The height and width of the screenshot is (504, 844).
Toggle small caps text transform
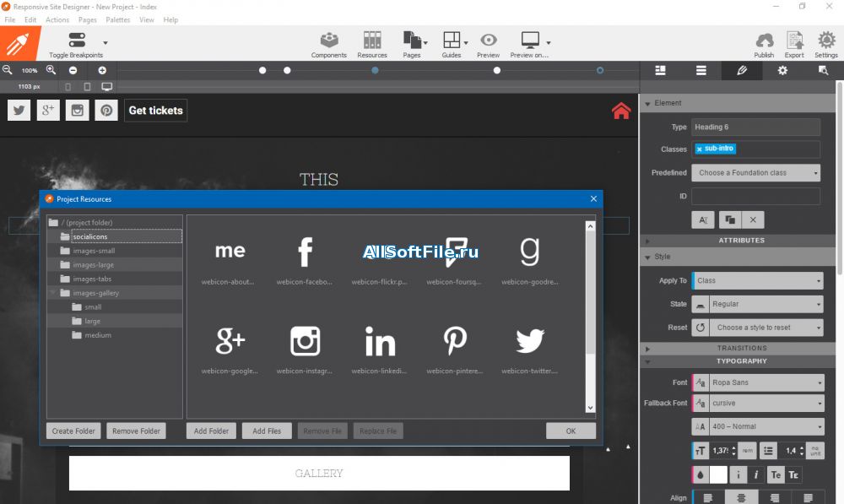pos(793,475)
